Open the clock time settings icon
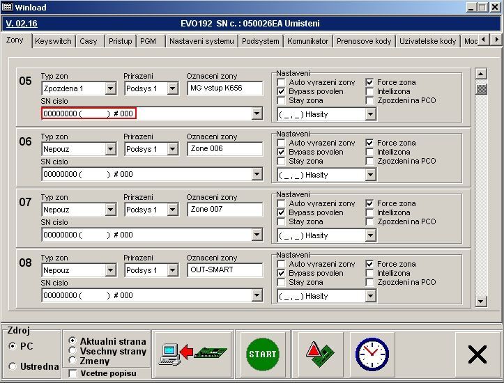Viewport: 504px width, 383px height. [372, 354]
